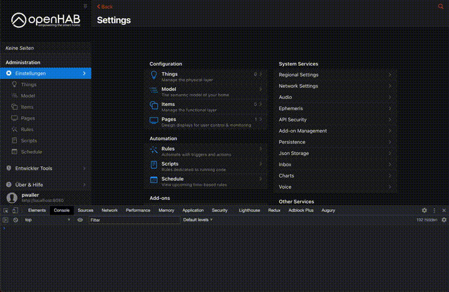Click the Einstellungen gear icon

pyautogui.click(x=9, y=73)
